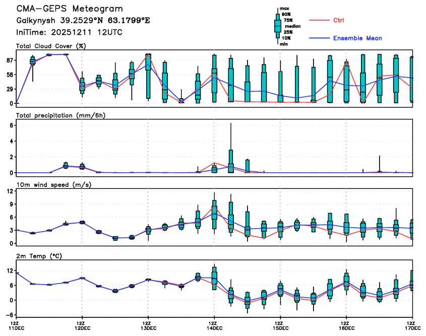Click the 12Z 17DEC time axis label

pyautogui.click(x=413, y=326)
